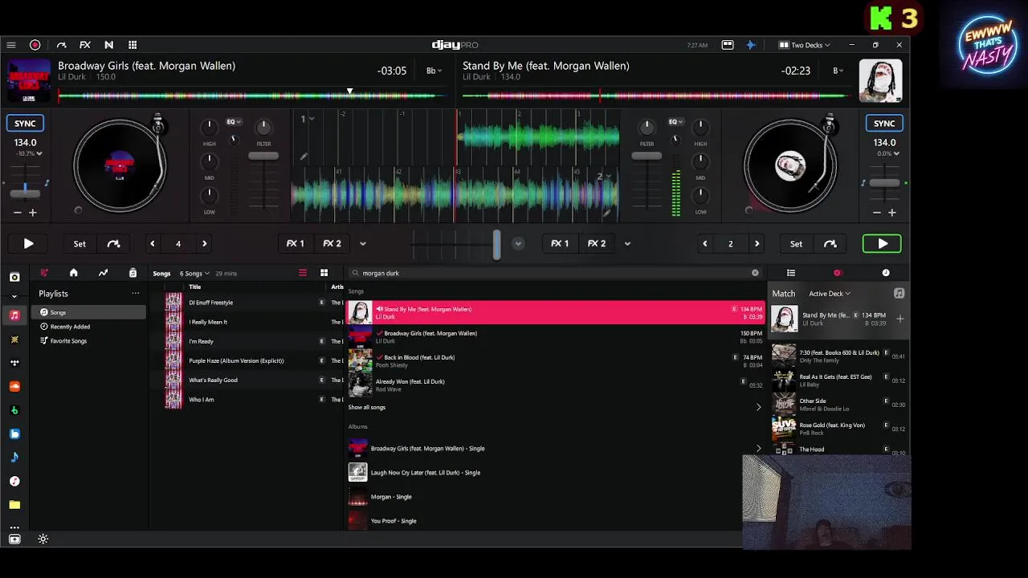1028x578 pixels.
Task: Toggle FX 1 on the right deck
Action: (x=560, y=243)
